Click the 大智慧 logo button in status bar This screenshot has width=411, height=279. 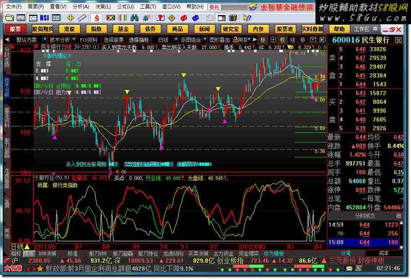[x=13, y=269]
